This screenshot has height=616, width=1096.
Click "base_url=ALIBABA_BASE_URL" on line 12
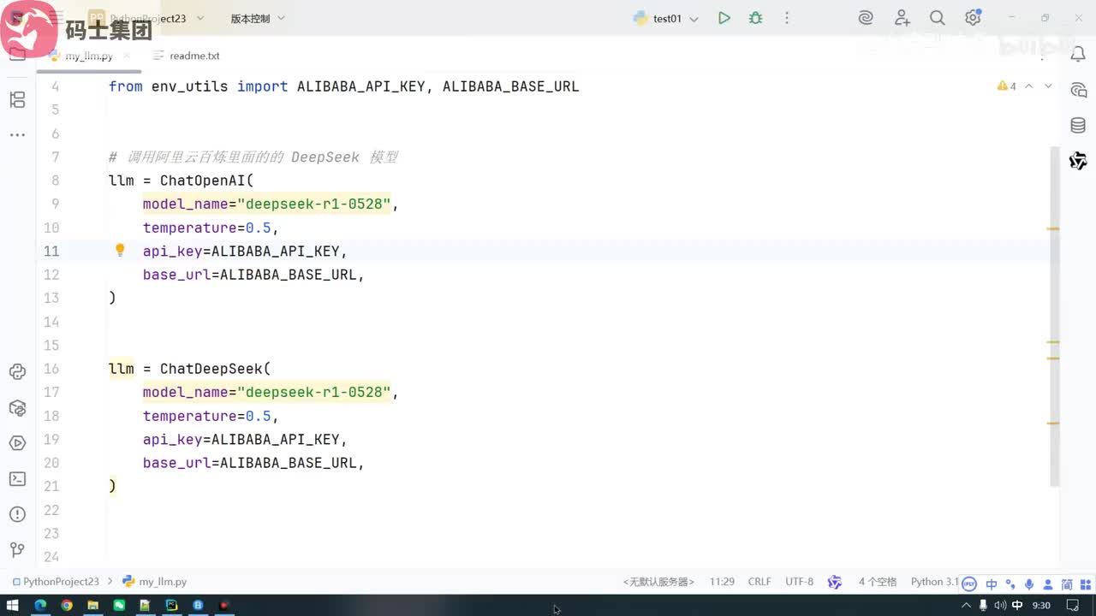[249, 275]
